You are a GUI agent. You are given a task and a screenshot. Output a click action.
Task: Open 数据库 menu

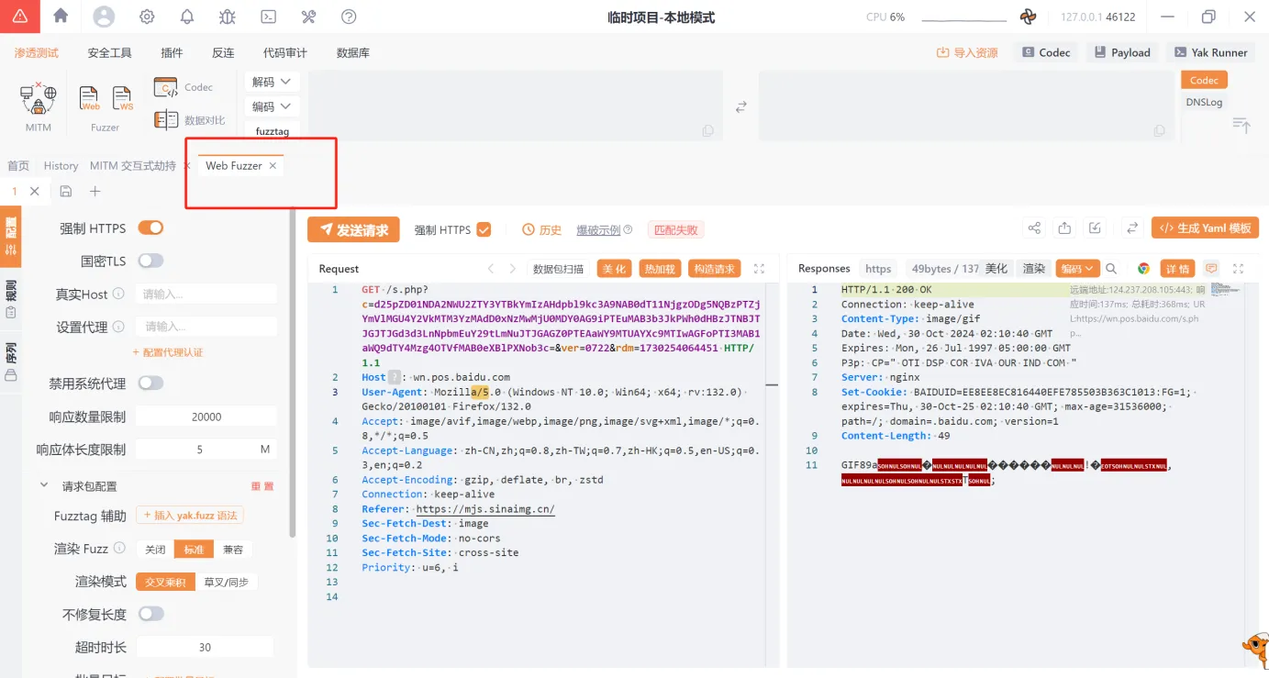pyautogui.click(x=353, y=52)
